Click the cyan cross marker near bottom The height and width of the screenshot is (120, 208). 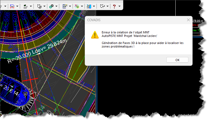pos(55,110)
